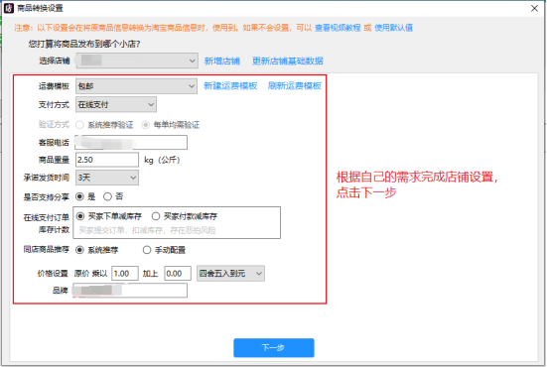Click the 客服电话 input field
Image resolution: width=547 pixels, height=367 pixels.
(x=131, y=142)
